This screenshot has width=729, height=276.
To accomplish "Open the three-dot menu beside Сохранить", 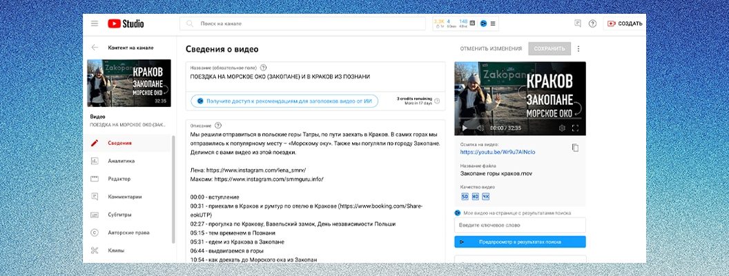I will coord(579,49).
